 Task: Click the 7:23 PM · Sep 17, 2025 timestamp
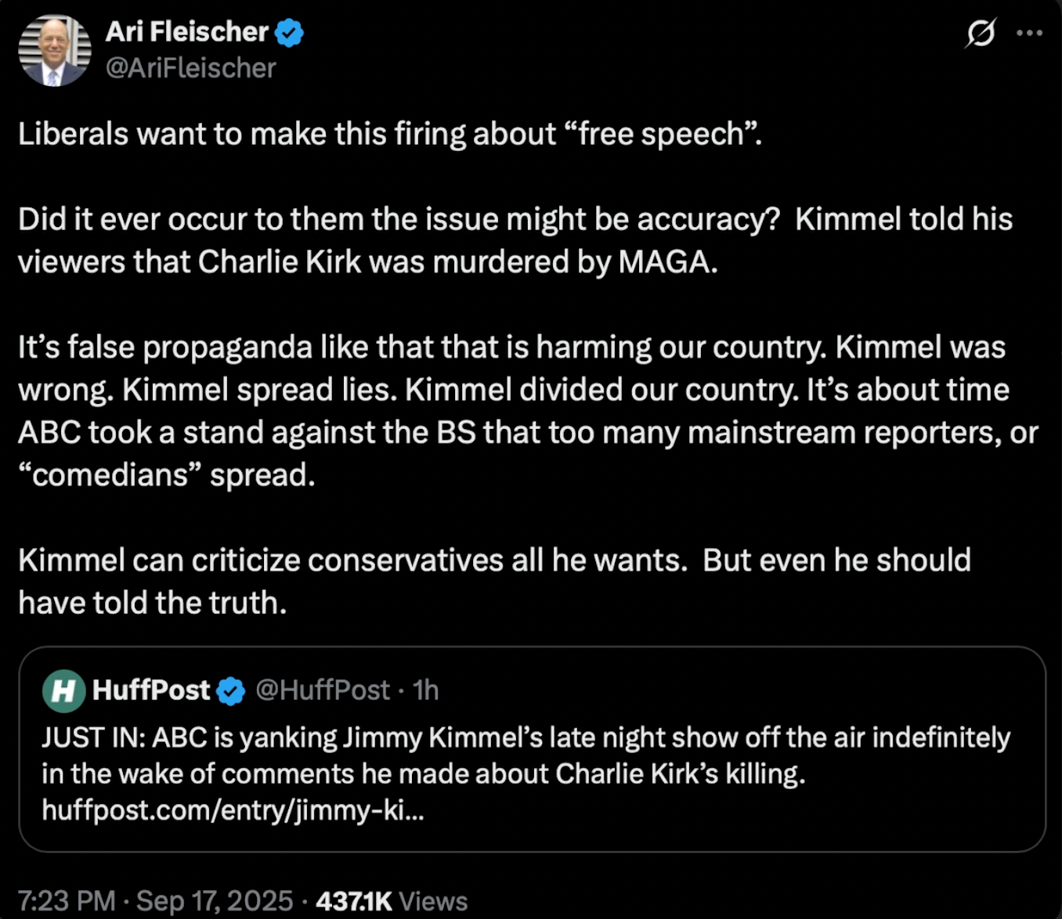click(155, 901)
